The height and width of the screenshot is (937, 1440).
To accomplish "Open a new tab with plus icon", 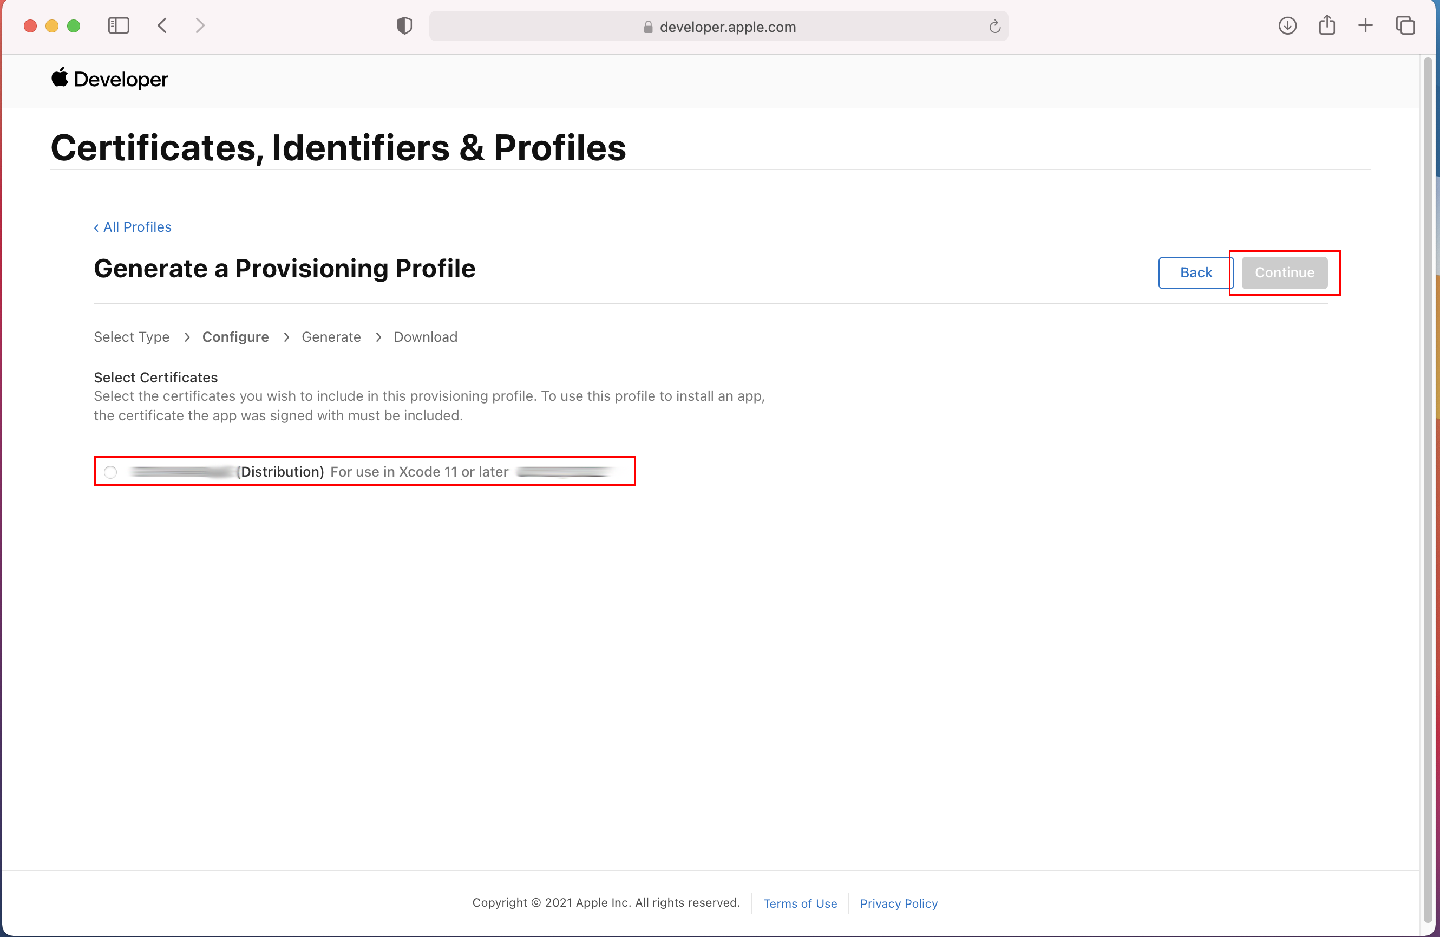I will click(1366, 25).
